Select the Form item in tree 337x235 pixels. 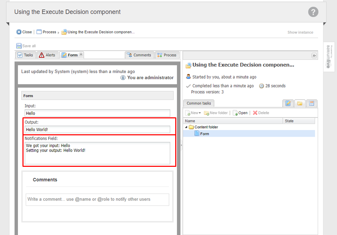pos(204,134)
